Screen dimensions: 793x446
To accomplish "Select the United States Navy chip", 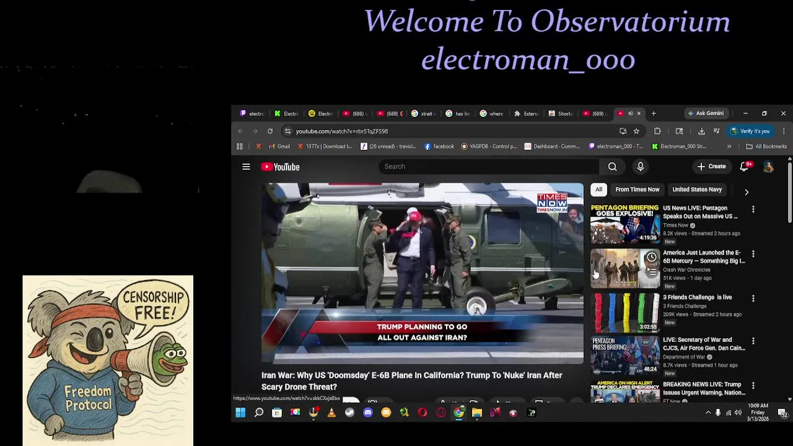I will pyautogui.click(x=697, y=190).
